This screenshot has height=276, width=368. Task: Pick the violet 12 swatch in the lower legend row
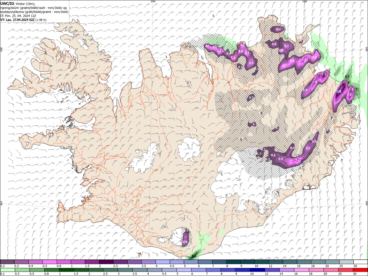[x=272, y=270]
